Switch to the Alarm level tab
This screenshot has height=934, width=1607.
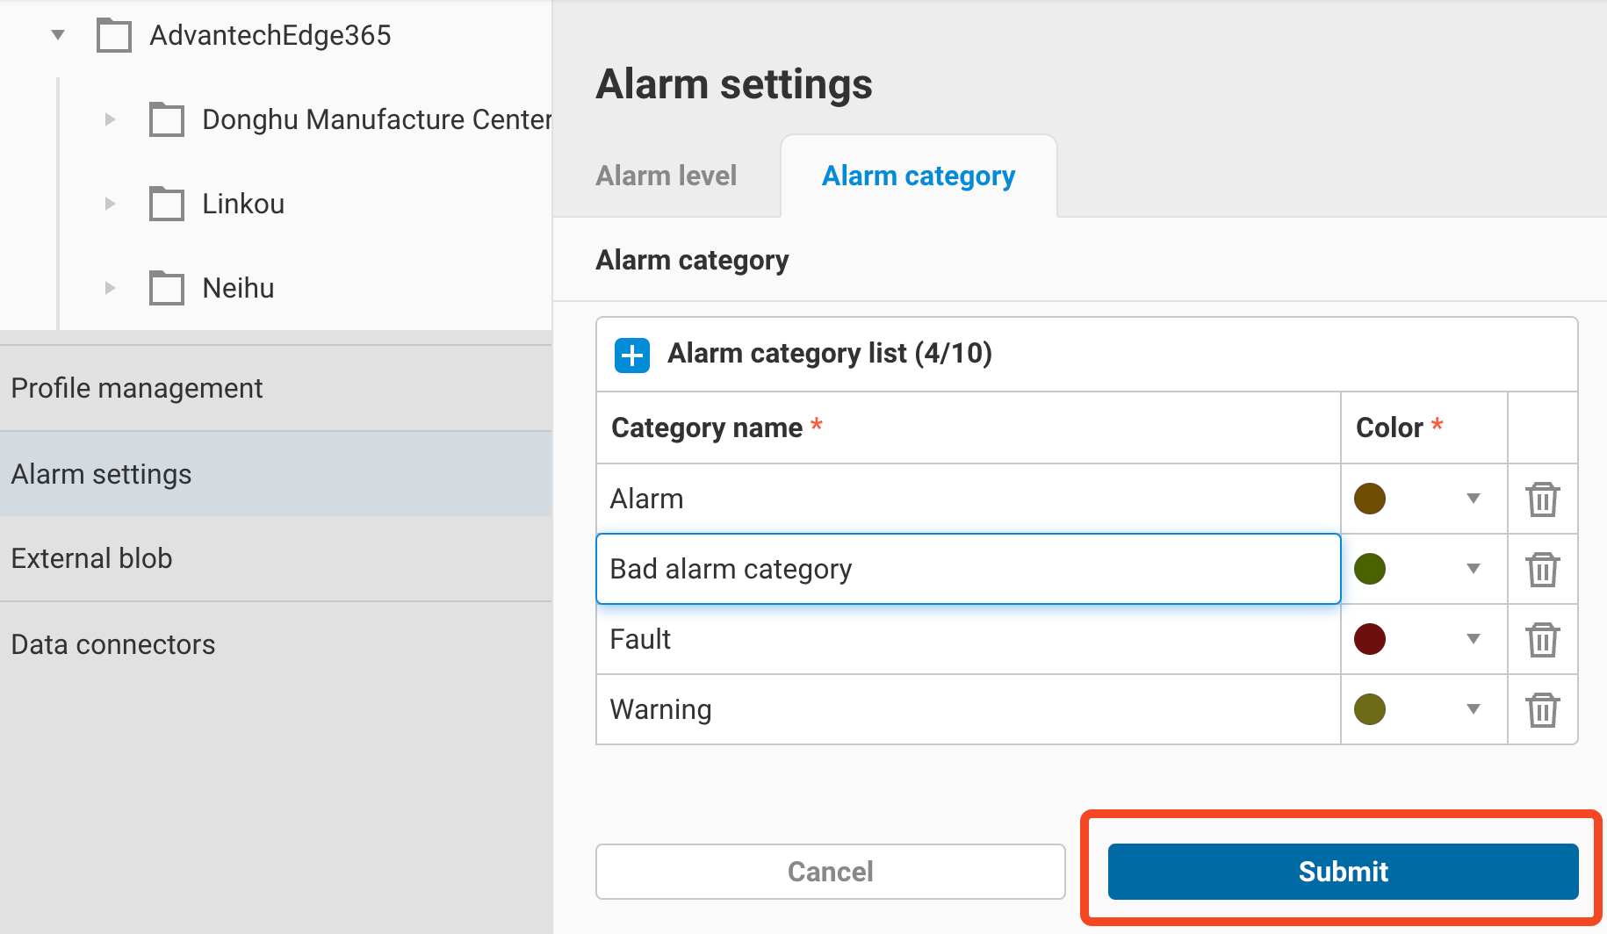tap(666, 176)
